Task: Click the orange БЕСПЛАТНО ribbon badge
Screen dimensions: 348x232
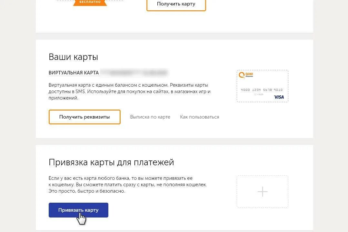Action: pyautogui.click(x=90, y=3)
